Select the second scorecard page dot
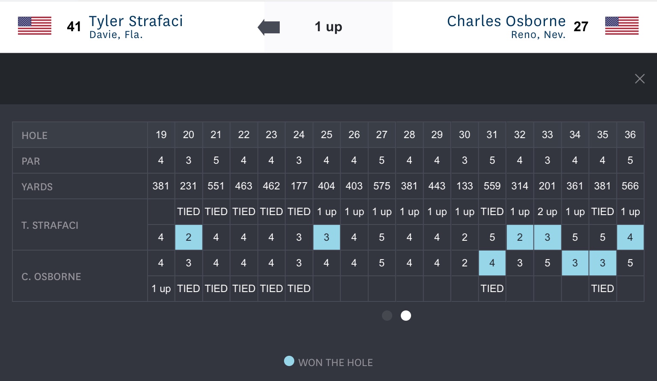The width and height of the screenshot is (657, 381). click(406, 316)
